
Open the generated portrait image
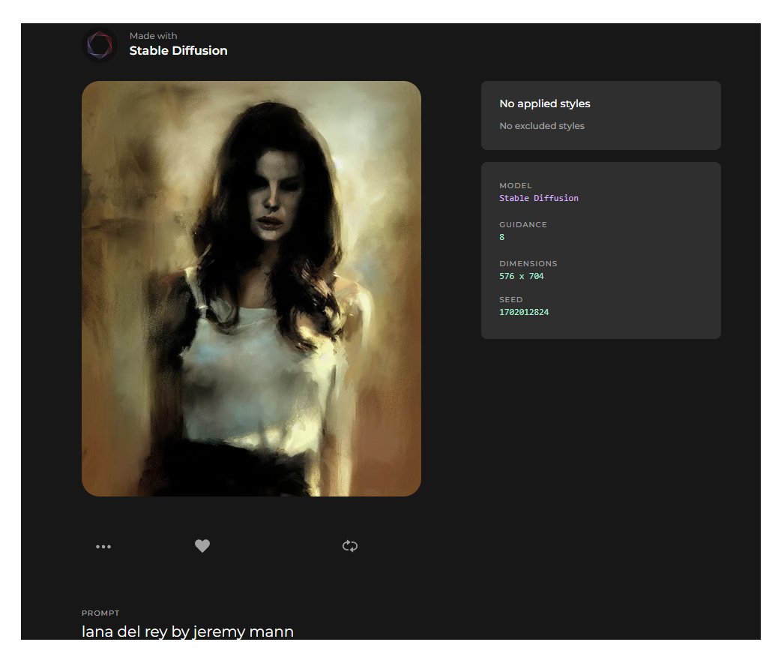coord(251,289)
